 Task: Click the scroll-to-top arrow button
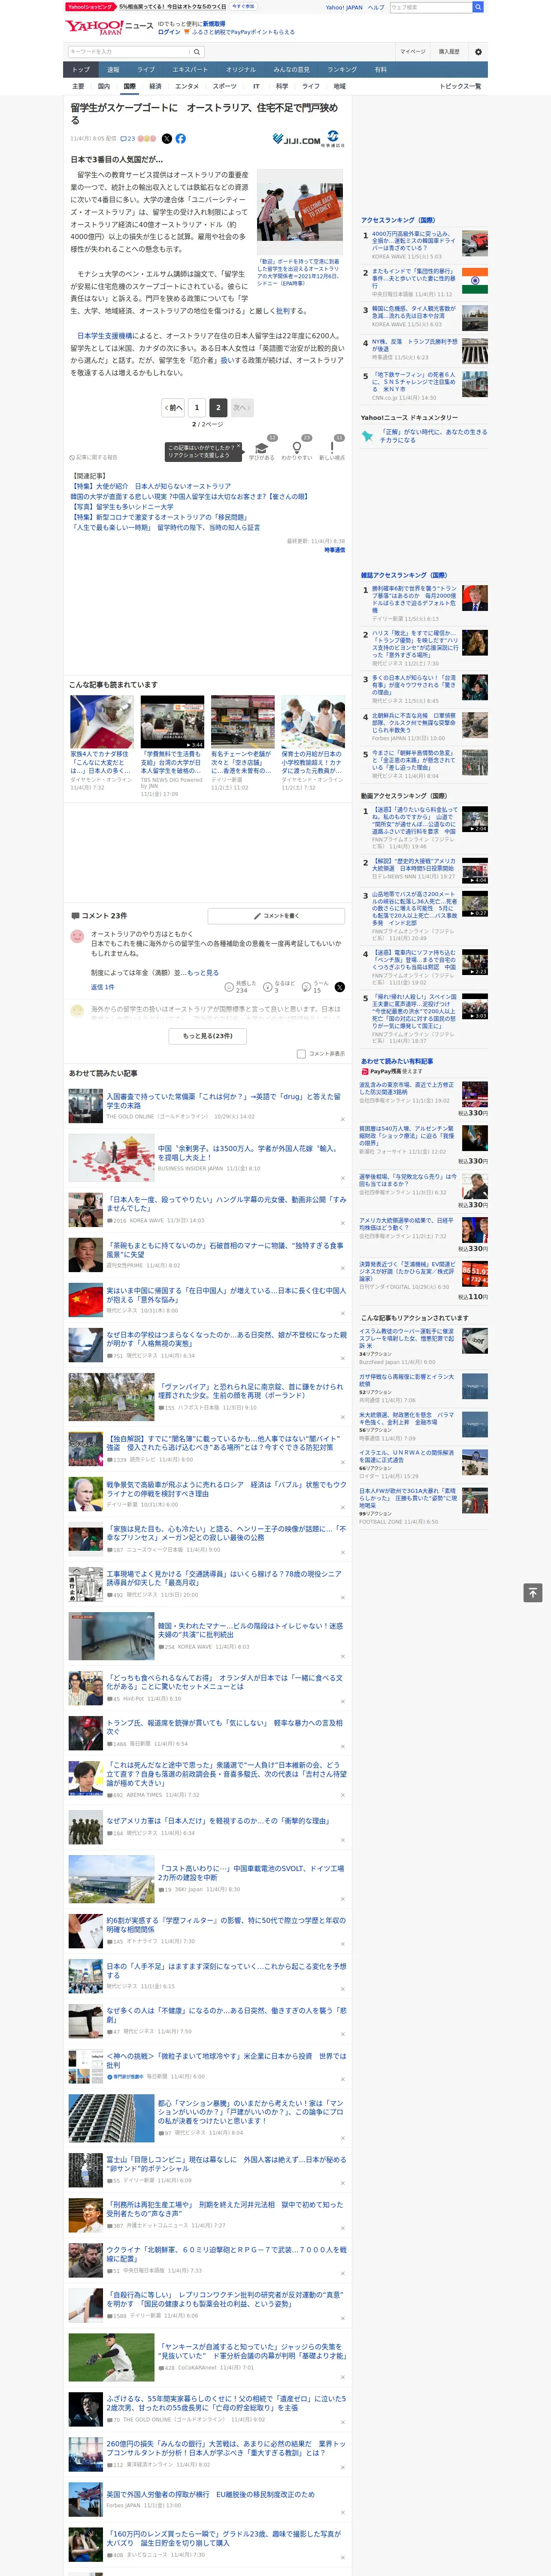tap(533, 1593)
